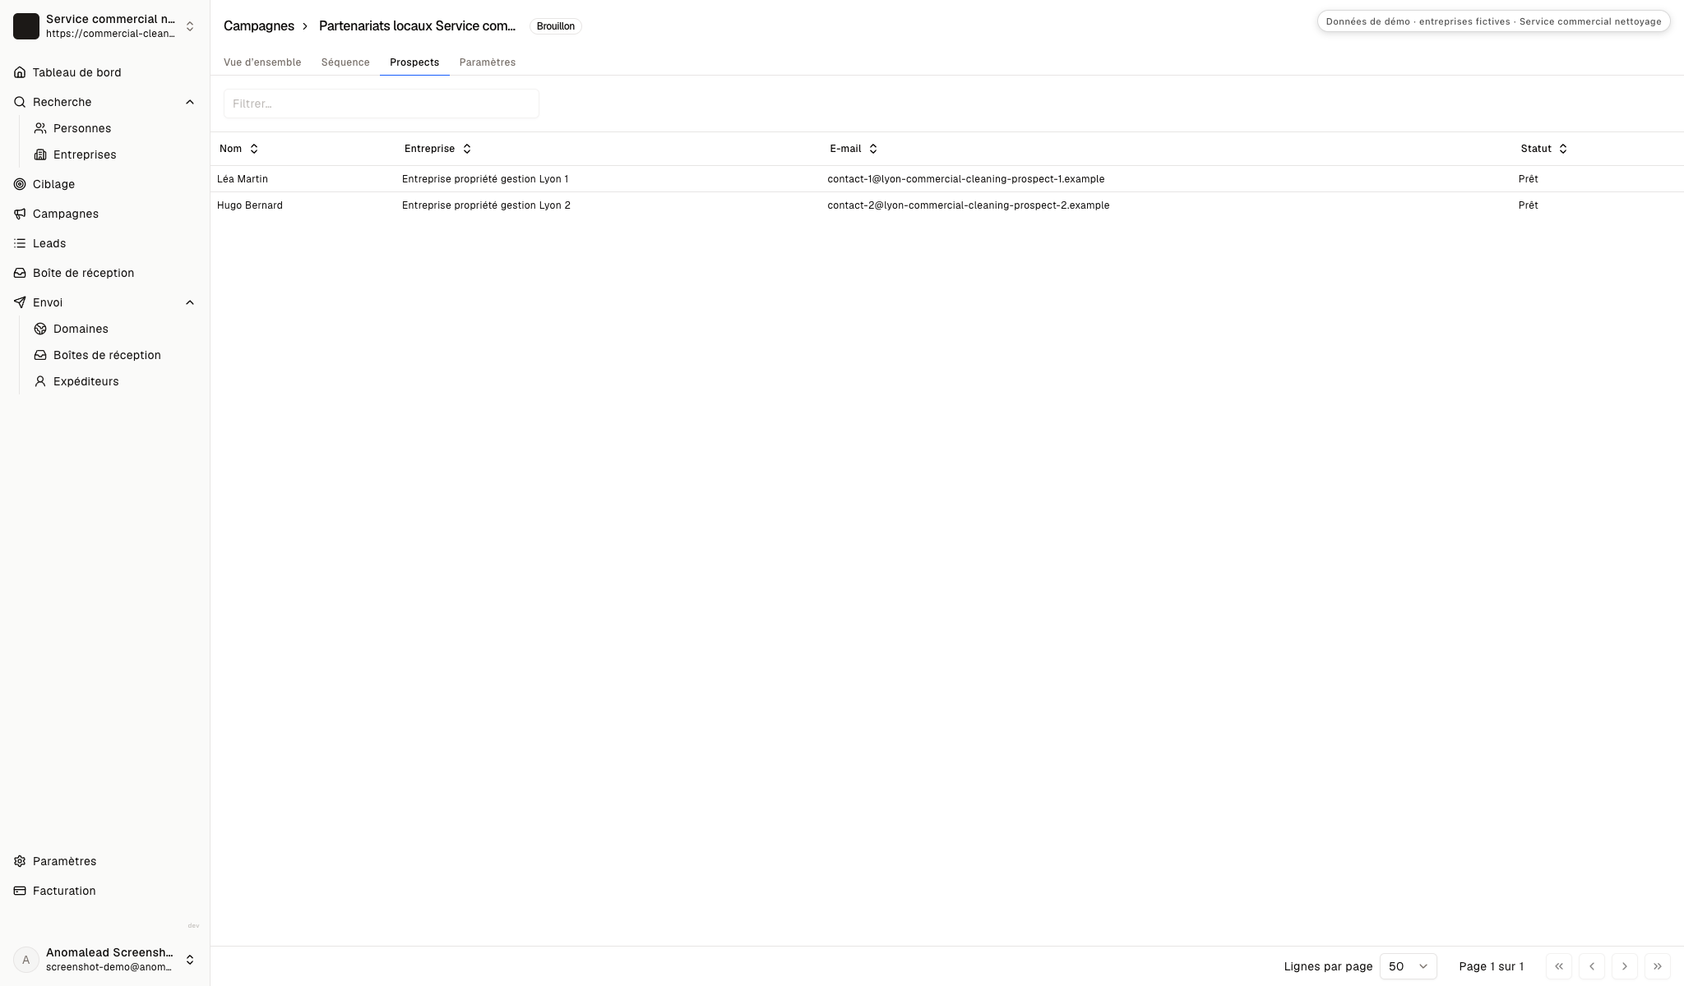The image size is (1684, 986).
Task: Sort by the Statut column
Action: pyautogui.click(x=1544, y=149)
